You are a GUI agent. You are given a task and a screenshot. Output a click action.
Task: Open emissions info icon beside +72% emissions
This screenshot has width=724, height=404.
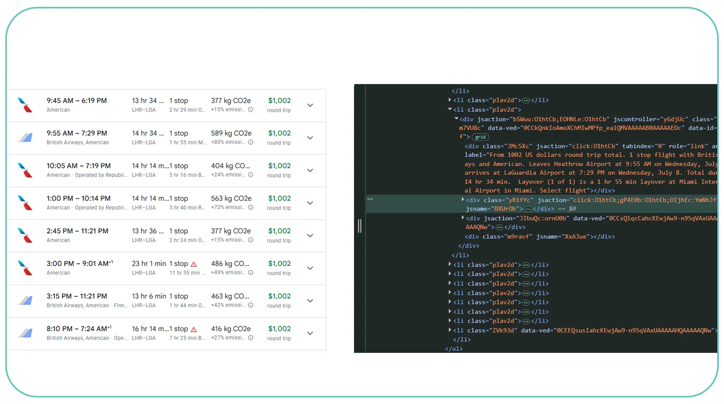251,207
